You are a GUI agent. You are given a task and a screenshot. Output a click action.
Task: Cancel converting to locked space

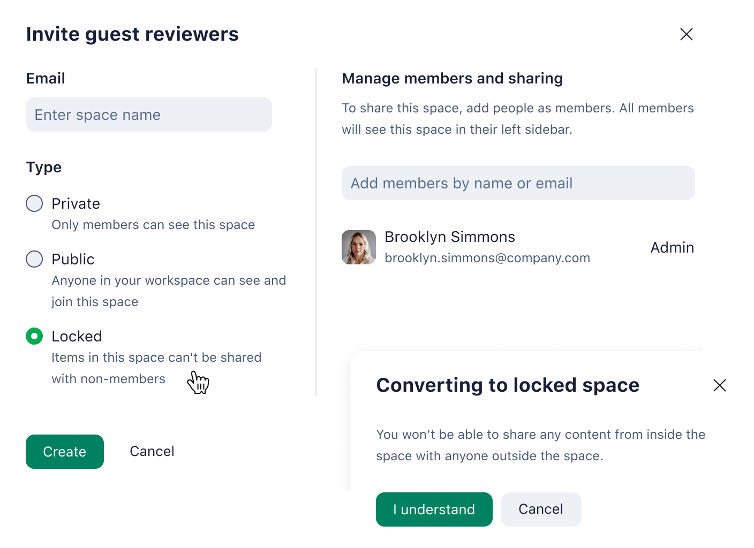click(541, 509)
